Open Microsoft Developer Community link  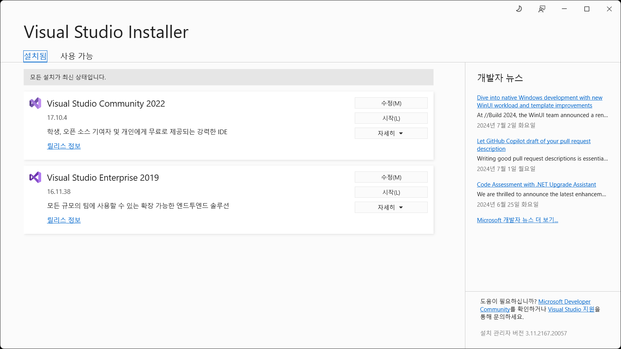pyautogui.click(x=564, y=302)
